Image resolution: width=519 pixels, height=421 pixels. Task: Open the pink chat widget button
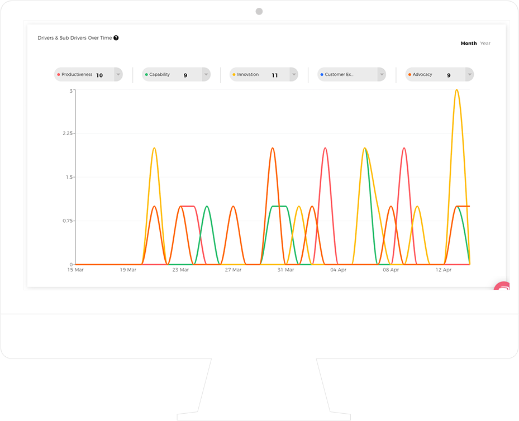pyautogui.click(x=502, y=286)
